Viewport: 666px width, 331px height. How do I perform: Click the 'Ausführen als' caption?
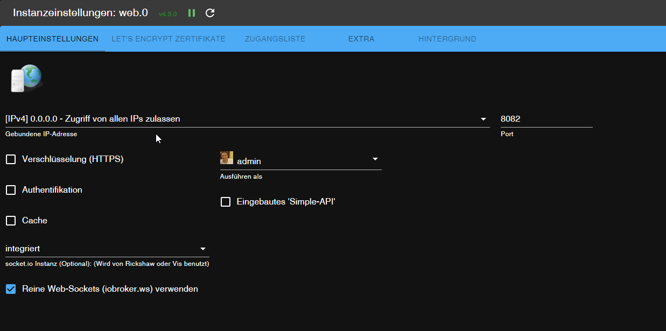point(241,177)
